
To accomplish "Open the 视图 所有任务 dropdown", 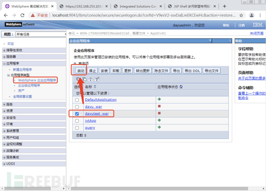I will [41, 34].
